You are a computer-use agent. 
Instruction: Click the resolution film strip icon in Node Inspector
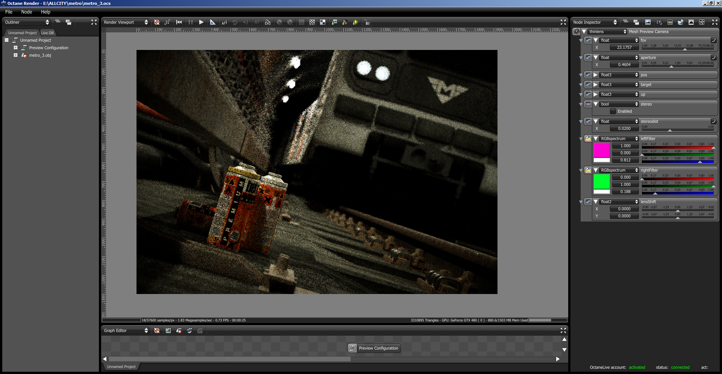pyautogui.click(x=670, y=22)
